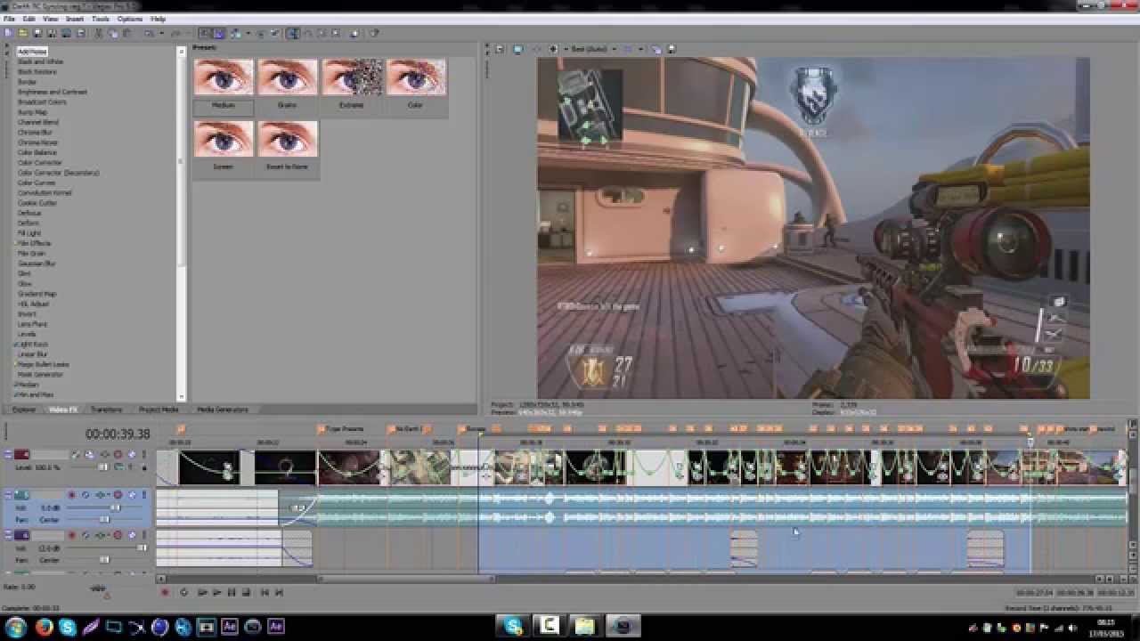Click Arm for Record on second audio track
The image size is (1140, 641).
[72, 535]
